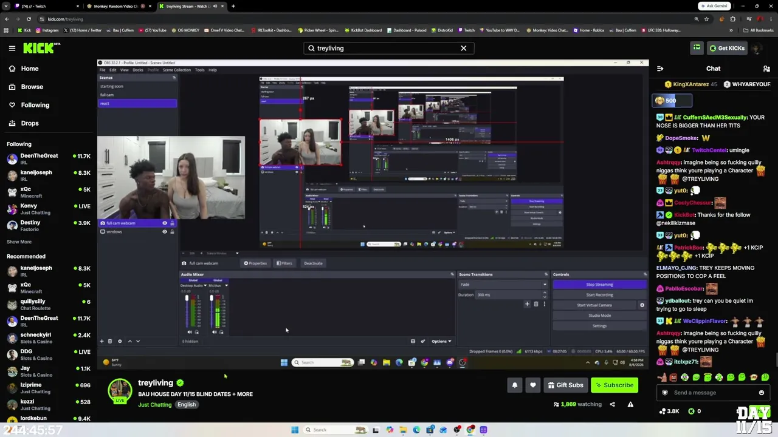Open File Explorer from the taskbar
The width and height of the screenshot is (778, 437).
[403, 430]
